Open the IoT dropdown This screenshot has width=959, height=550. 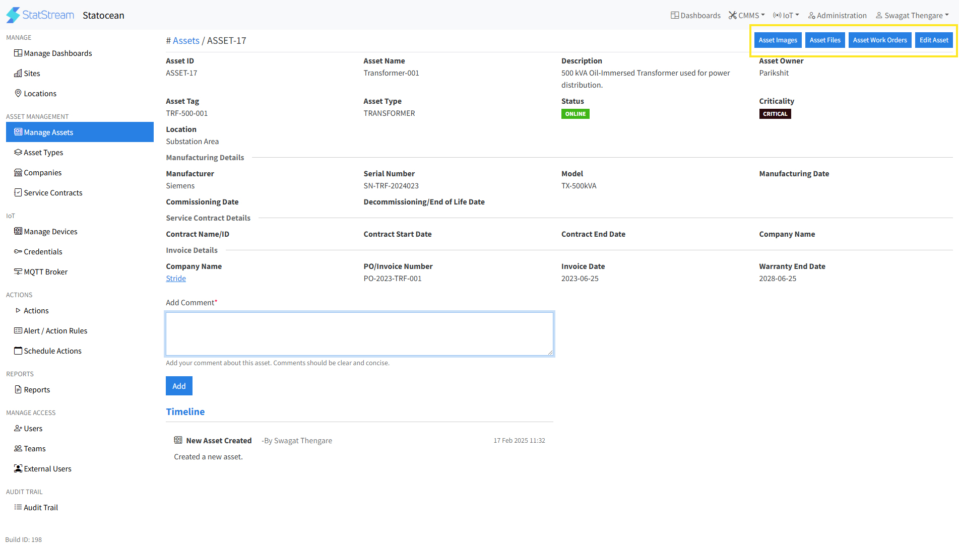pyautogui.click(x=786, y=15)
